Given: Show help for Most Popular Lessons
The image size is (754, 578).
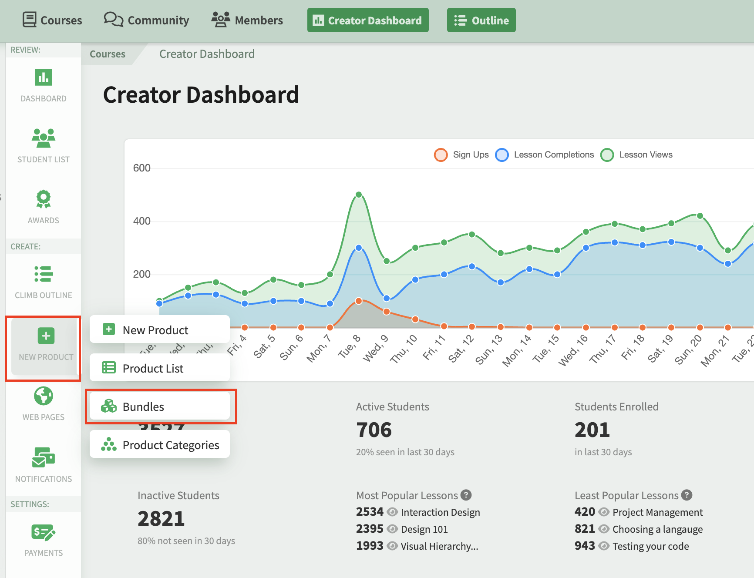Looking at the screenshot, I should coord(466,495).
